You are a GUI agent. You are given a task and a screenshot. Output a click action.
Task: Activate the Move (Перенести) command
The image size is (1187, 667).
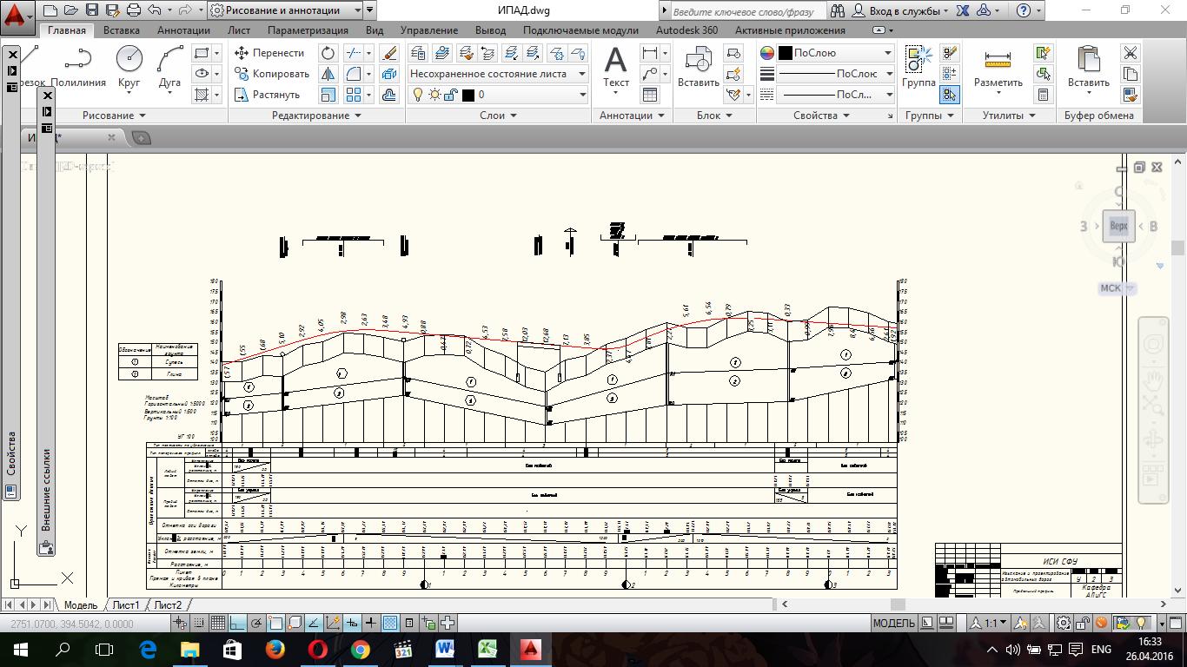(x=269, y=53)
